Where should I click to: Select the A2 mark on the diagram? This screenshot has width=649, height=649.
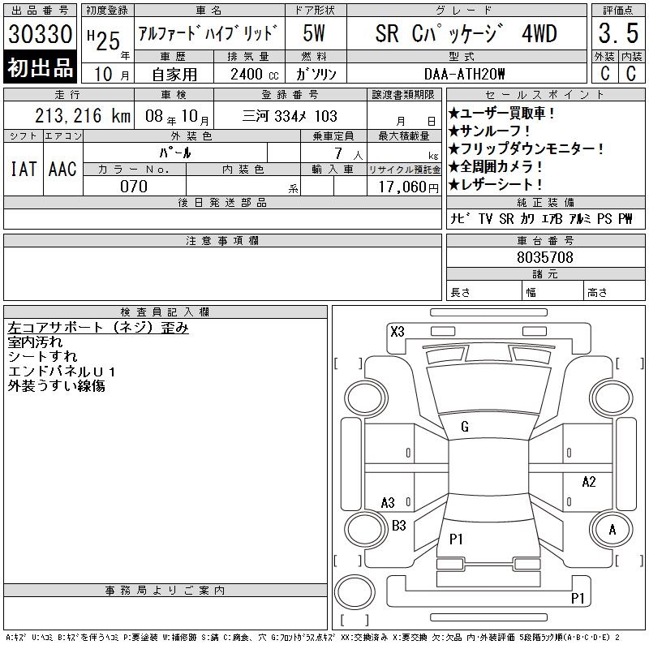pos(589,482)
